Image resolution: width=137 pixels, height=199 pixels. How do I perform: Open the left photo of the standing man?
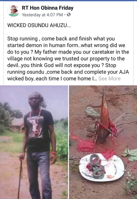coord(34,142)
